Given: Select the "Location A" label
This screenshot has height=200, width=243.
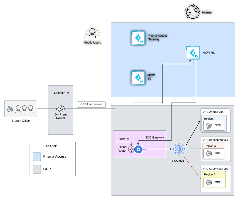Looking at the screenshot, I should pos(61,93).
